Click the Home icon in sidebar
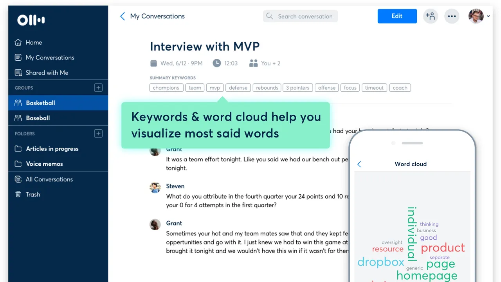 click(18, 42)
